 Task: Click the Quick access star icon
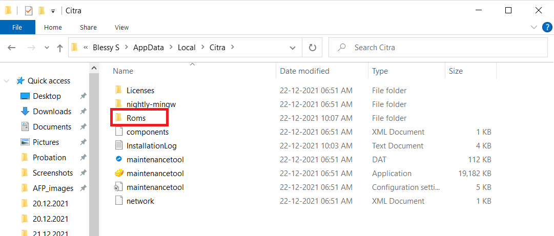(20, 81)
